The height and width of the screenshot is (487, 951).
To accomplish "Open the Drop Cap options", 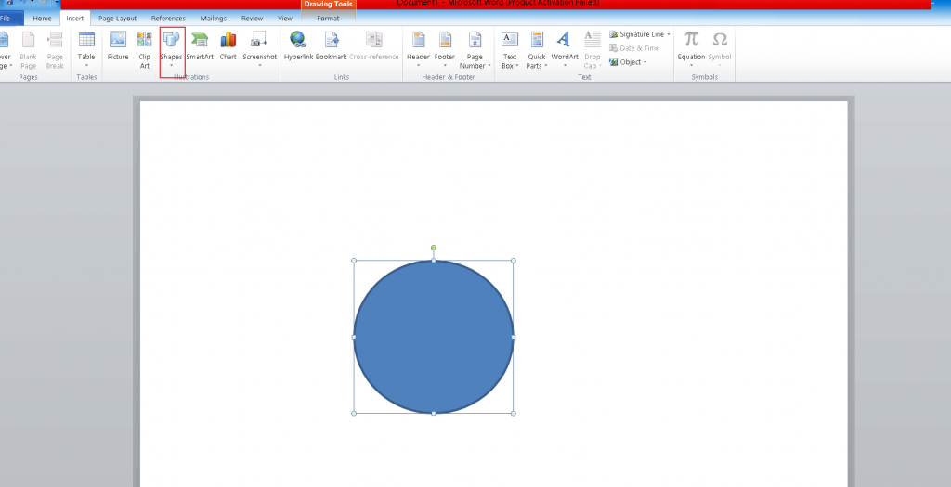I will click(x=592, y=50).
